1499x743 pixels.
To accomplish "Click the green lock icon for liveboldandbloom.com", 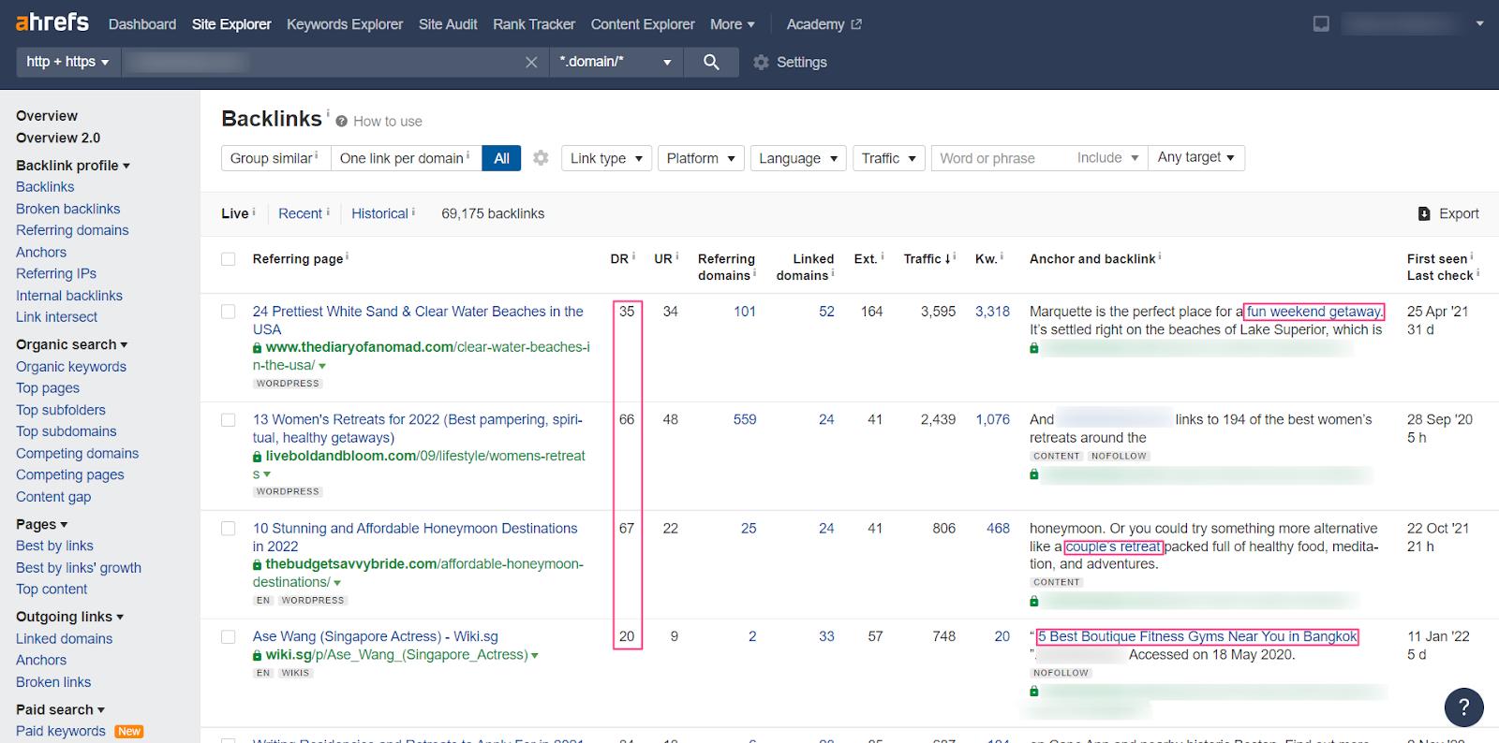I will click(258, 457).
